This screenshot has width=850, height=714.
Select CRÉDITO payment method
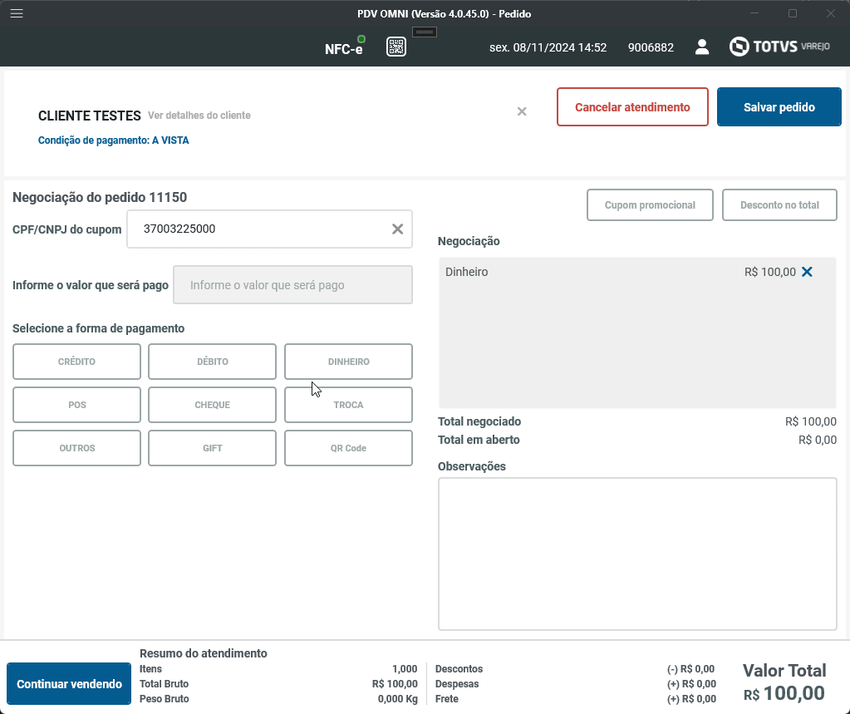76,362
